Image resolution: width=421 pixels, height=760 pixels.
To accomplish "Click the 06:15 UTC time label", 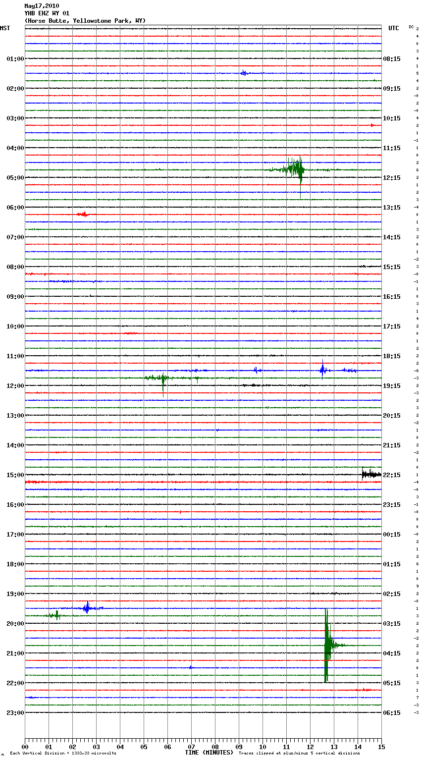I will (392, 712).
